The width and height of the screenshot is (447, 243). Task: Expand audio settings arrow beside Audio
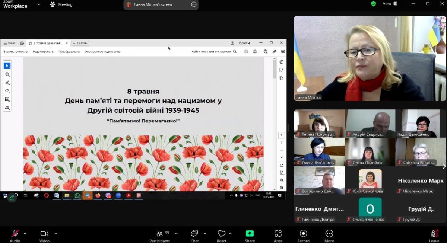pyautogui.click(x=25, y=233)
